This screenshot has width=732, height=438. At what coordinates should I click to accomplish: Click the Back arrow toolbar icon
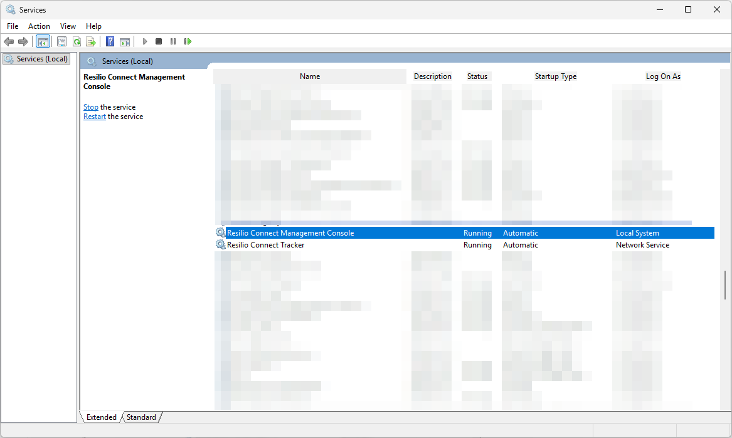pyautogui.click(x=9, y=41)
